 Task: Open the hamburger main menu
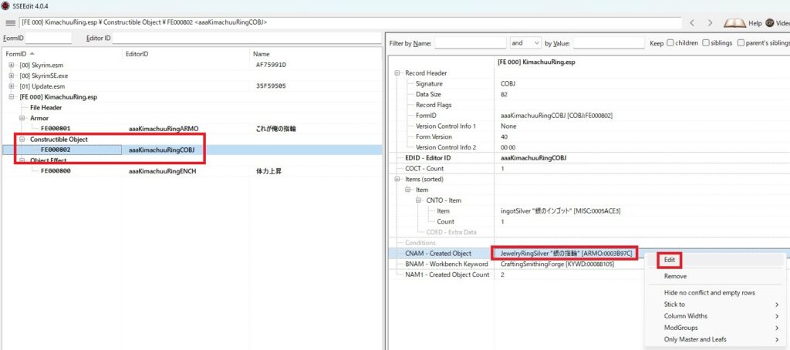pos(10,23)
